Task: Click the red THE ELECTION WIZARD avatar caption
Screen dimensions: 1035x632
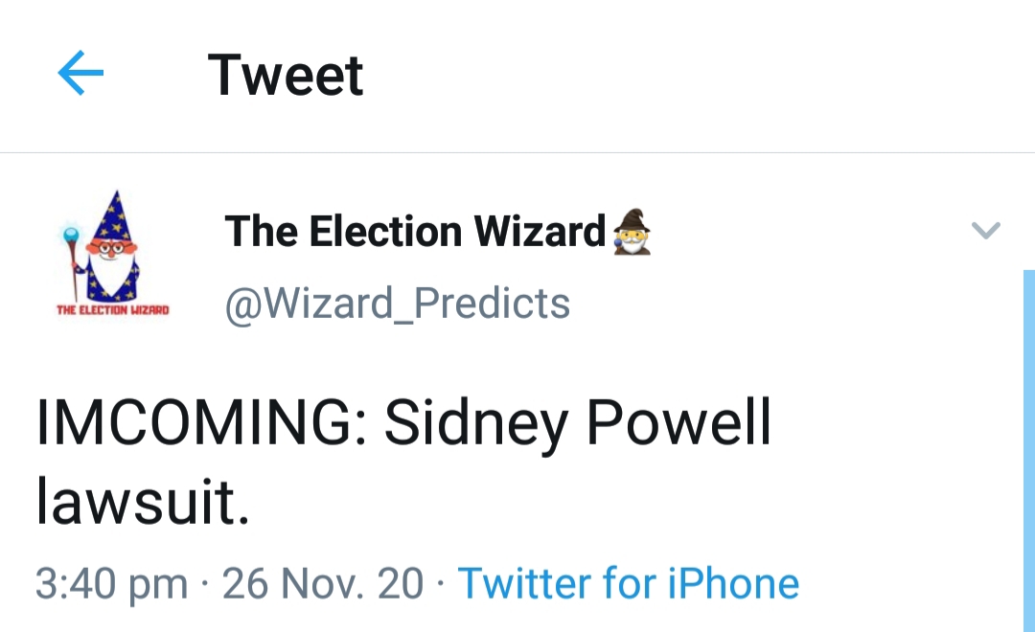Action: (113, 309)
